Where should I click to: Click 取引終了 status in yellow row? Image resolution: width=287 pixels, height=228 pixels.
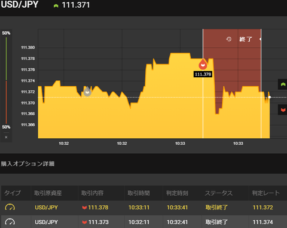tap(216, 208)
